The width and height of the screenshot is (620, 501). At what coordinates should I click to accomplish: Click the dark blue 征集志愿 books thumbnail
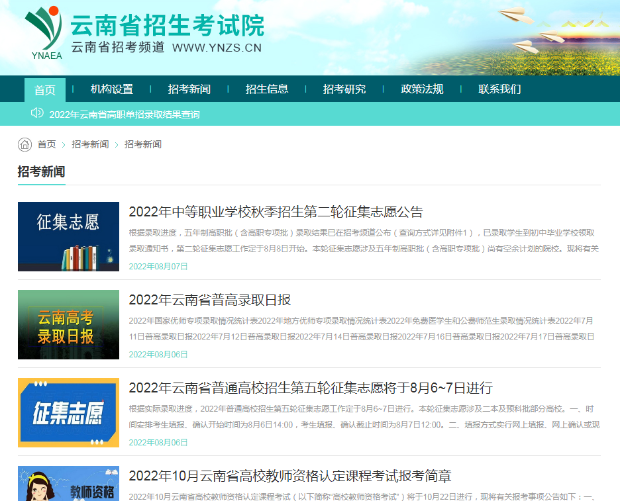pyautogui.click(x=68, y=236)
